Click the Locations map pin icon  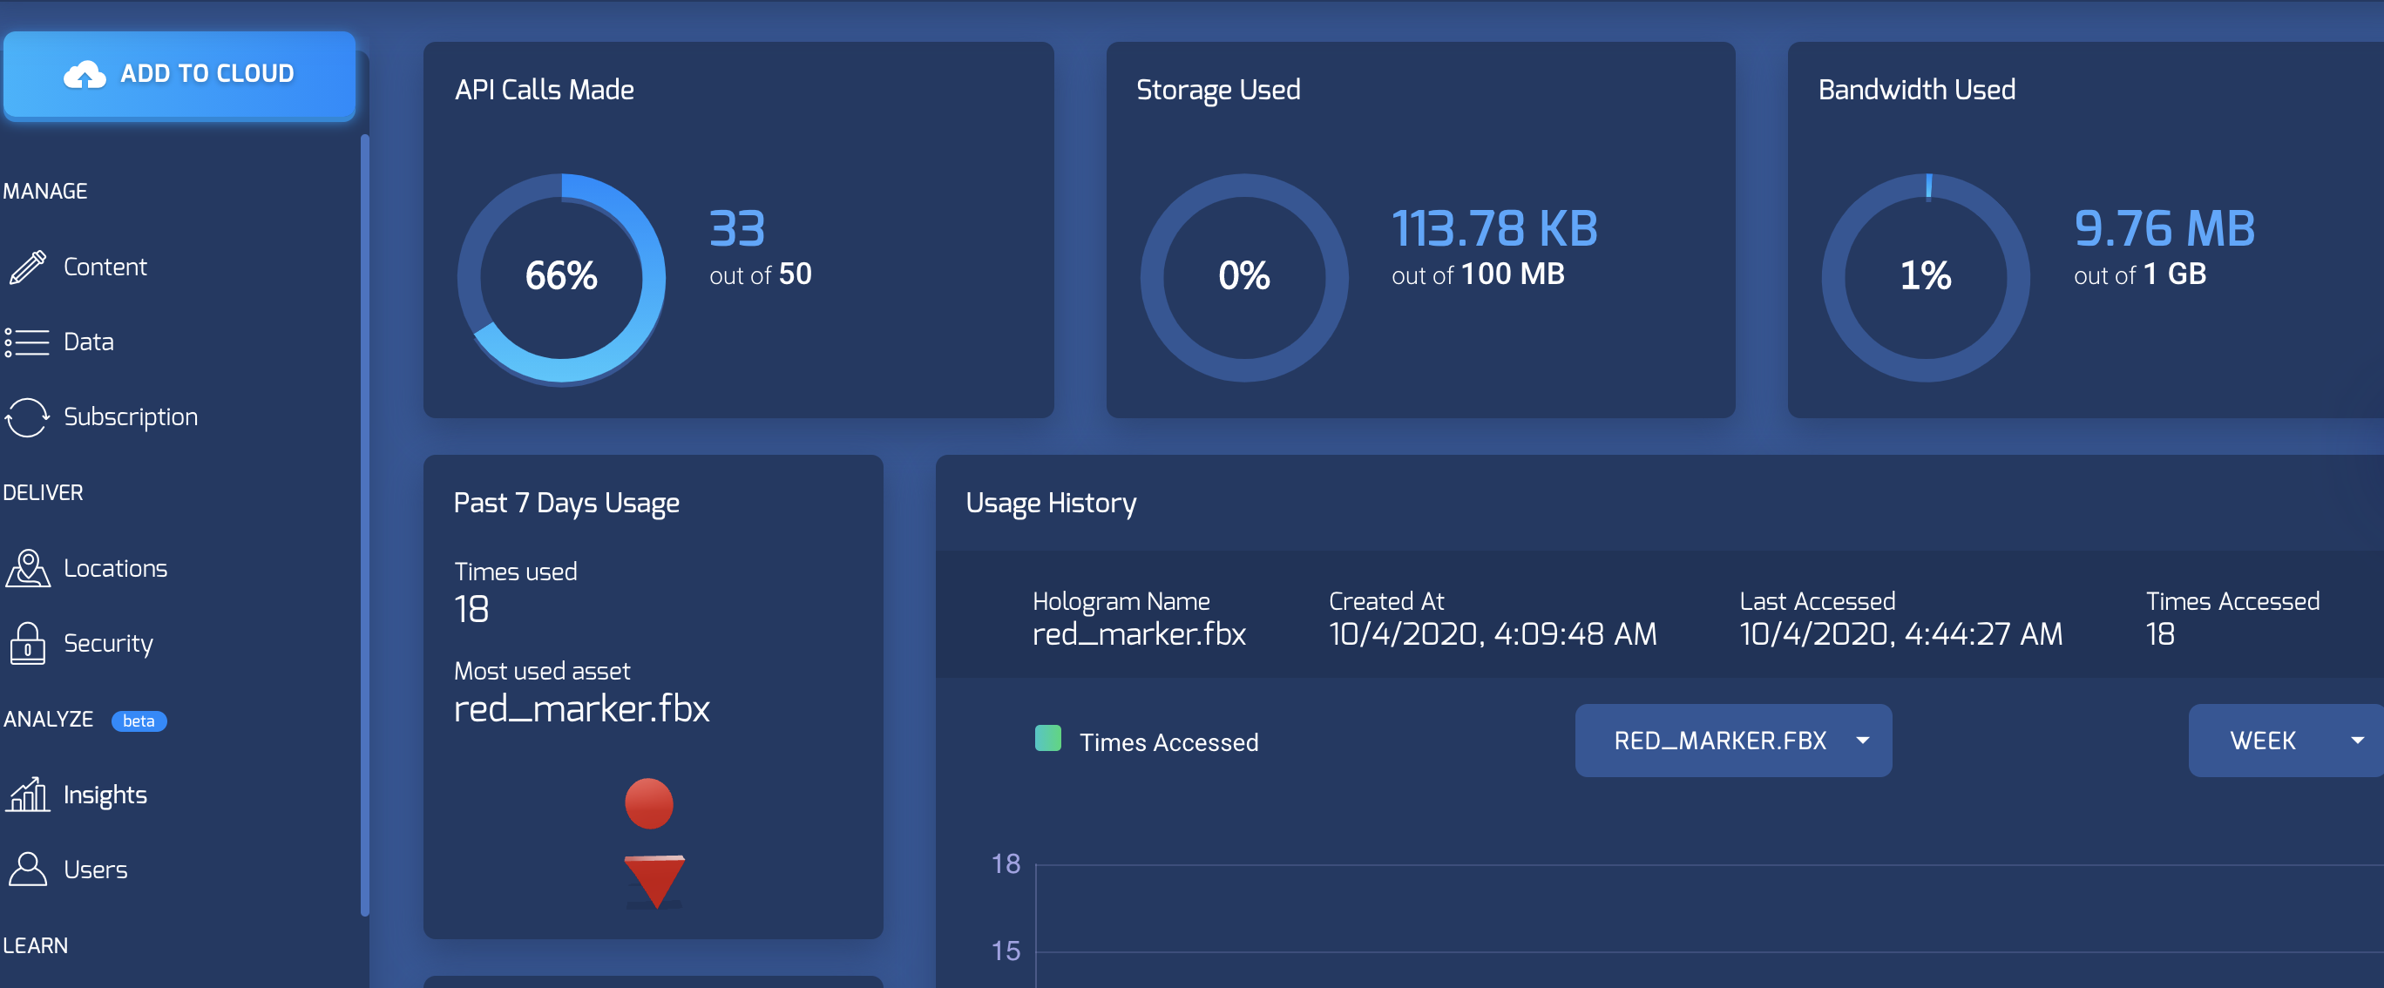coord(28,568)
